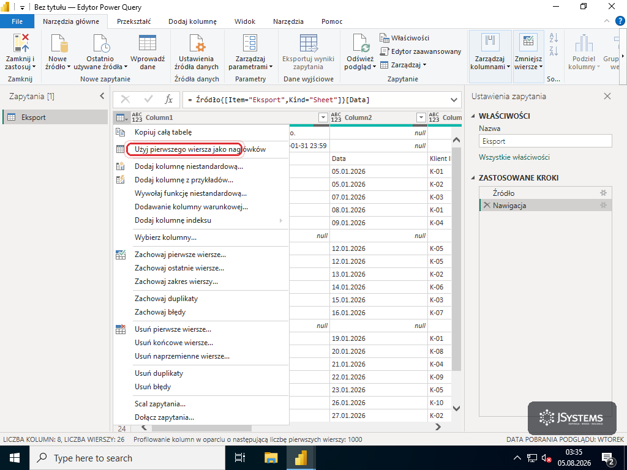Choose Użyj pierwszego wiersza jako nagłówków
Viewport: 627px width, 470px height.
[201, 149]
